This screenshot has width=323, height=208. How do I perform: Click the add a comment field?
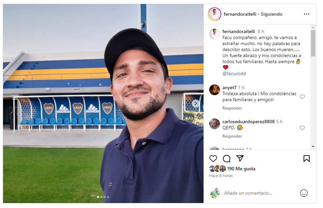[248, 193]
